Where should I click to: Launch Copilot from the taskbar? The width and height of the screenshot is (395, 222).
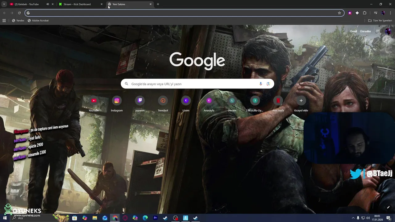(85, 218)
